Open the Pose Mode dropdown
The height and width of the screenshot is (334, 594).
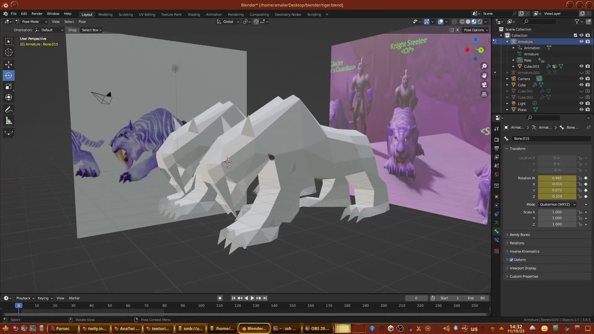coord(31,22)
